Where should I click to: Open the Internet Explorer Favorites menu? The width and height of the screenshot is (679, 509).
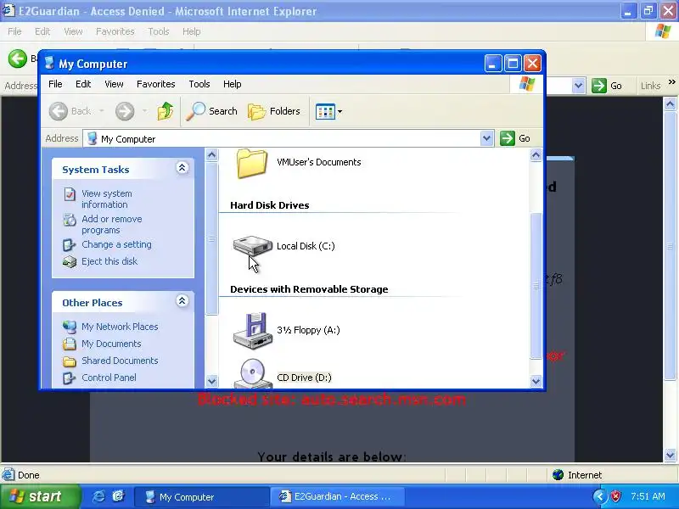point(115,31)
